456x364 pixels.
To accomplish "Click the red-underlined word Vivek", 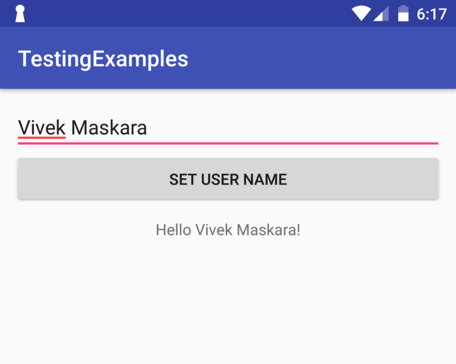I will [42, 128].
